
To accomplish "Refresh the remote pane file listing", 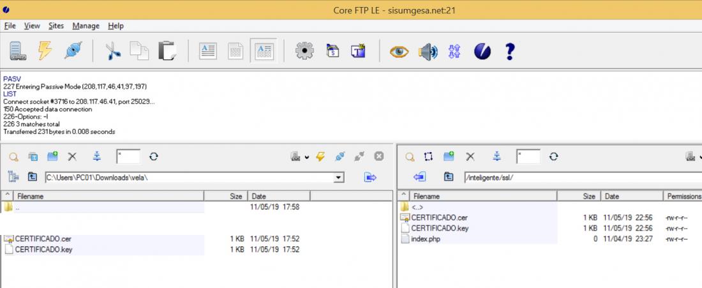I will [x=554, y=156].
